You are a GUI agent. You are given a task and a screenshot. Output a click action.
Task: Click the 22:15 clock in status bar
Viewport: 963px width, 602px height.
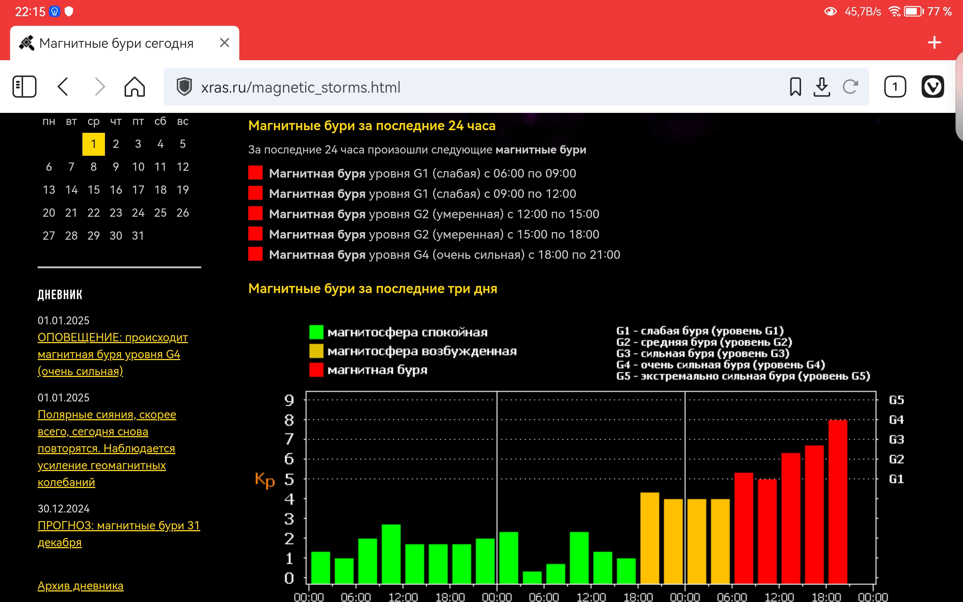click(30, 12)
